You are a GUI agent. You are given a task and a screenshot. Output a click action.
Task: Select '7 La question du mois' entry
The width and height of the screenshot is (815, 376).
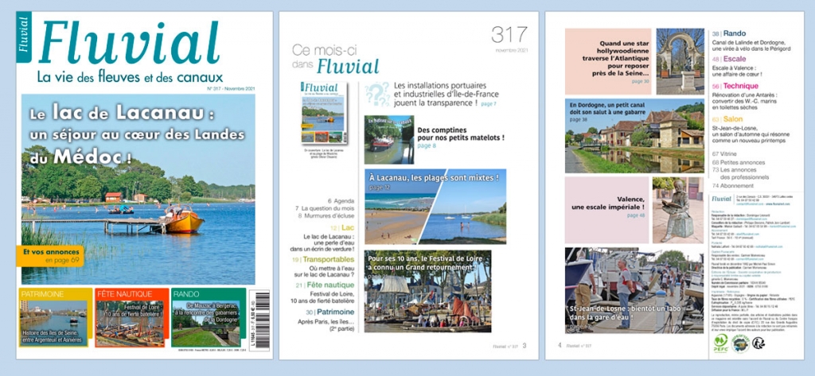[325, 208]
